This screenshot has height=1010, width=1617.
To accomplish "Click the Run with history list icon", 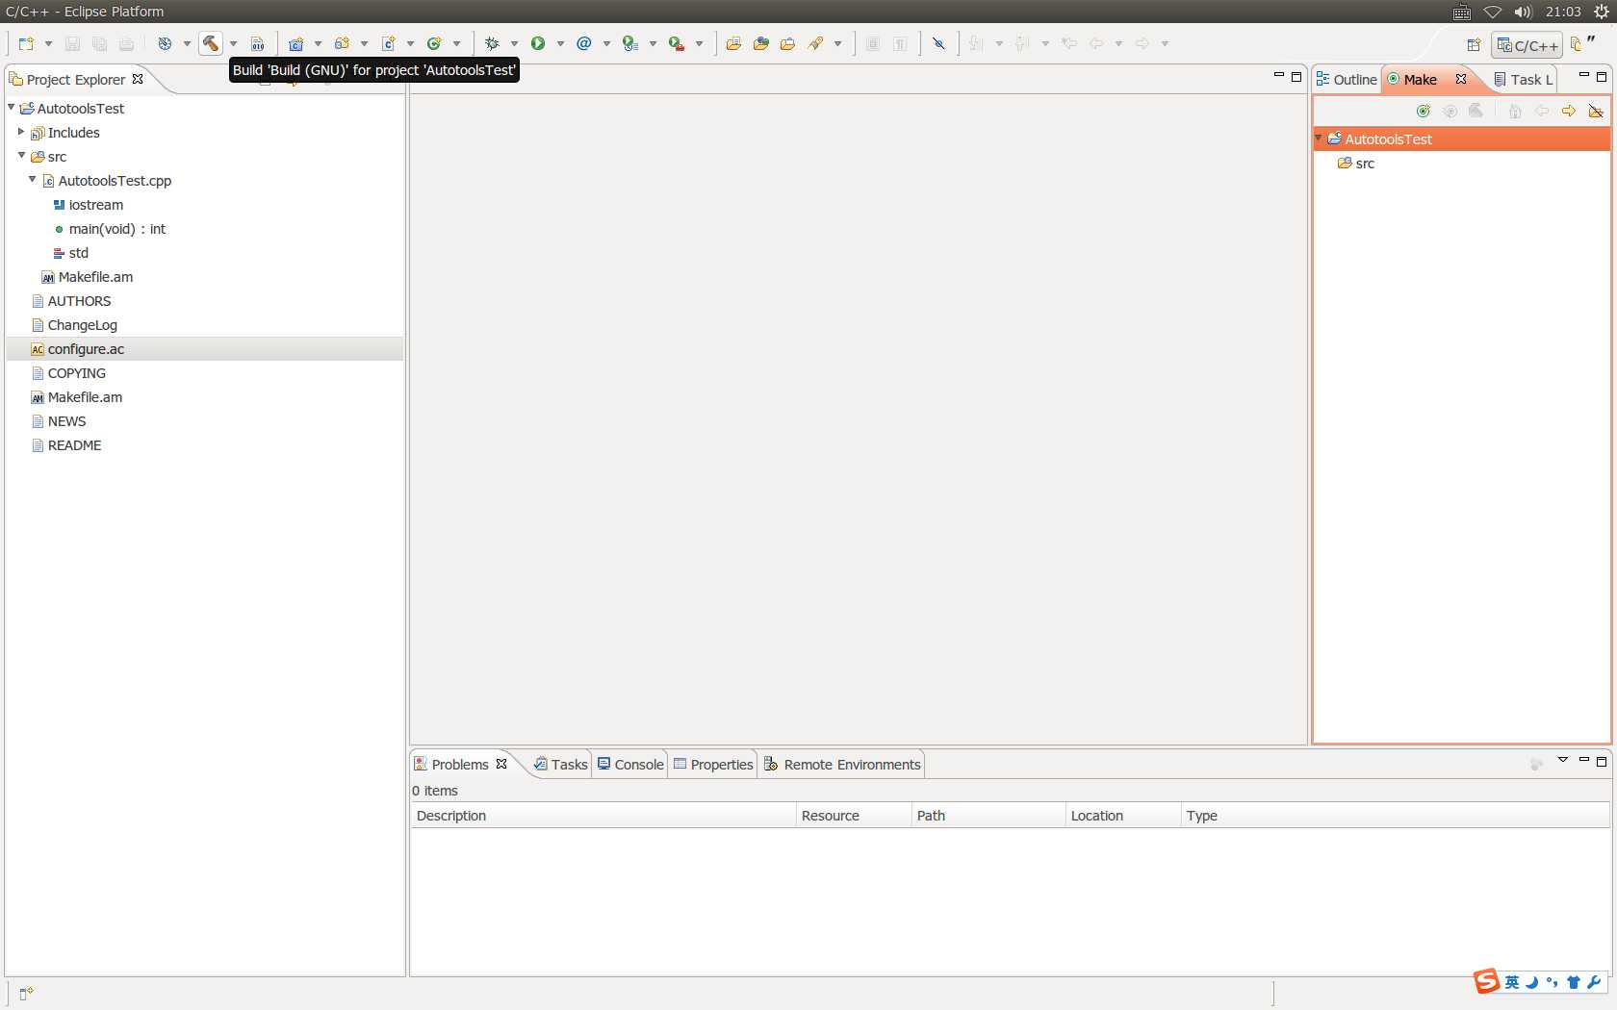I will pyautogui.click(x=630, y=43).
